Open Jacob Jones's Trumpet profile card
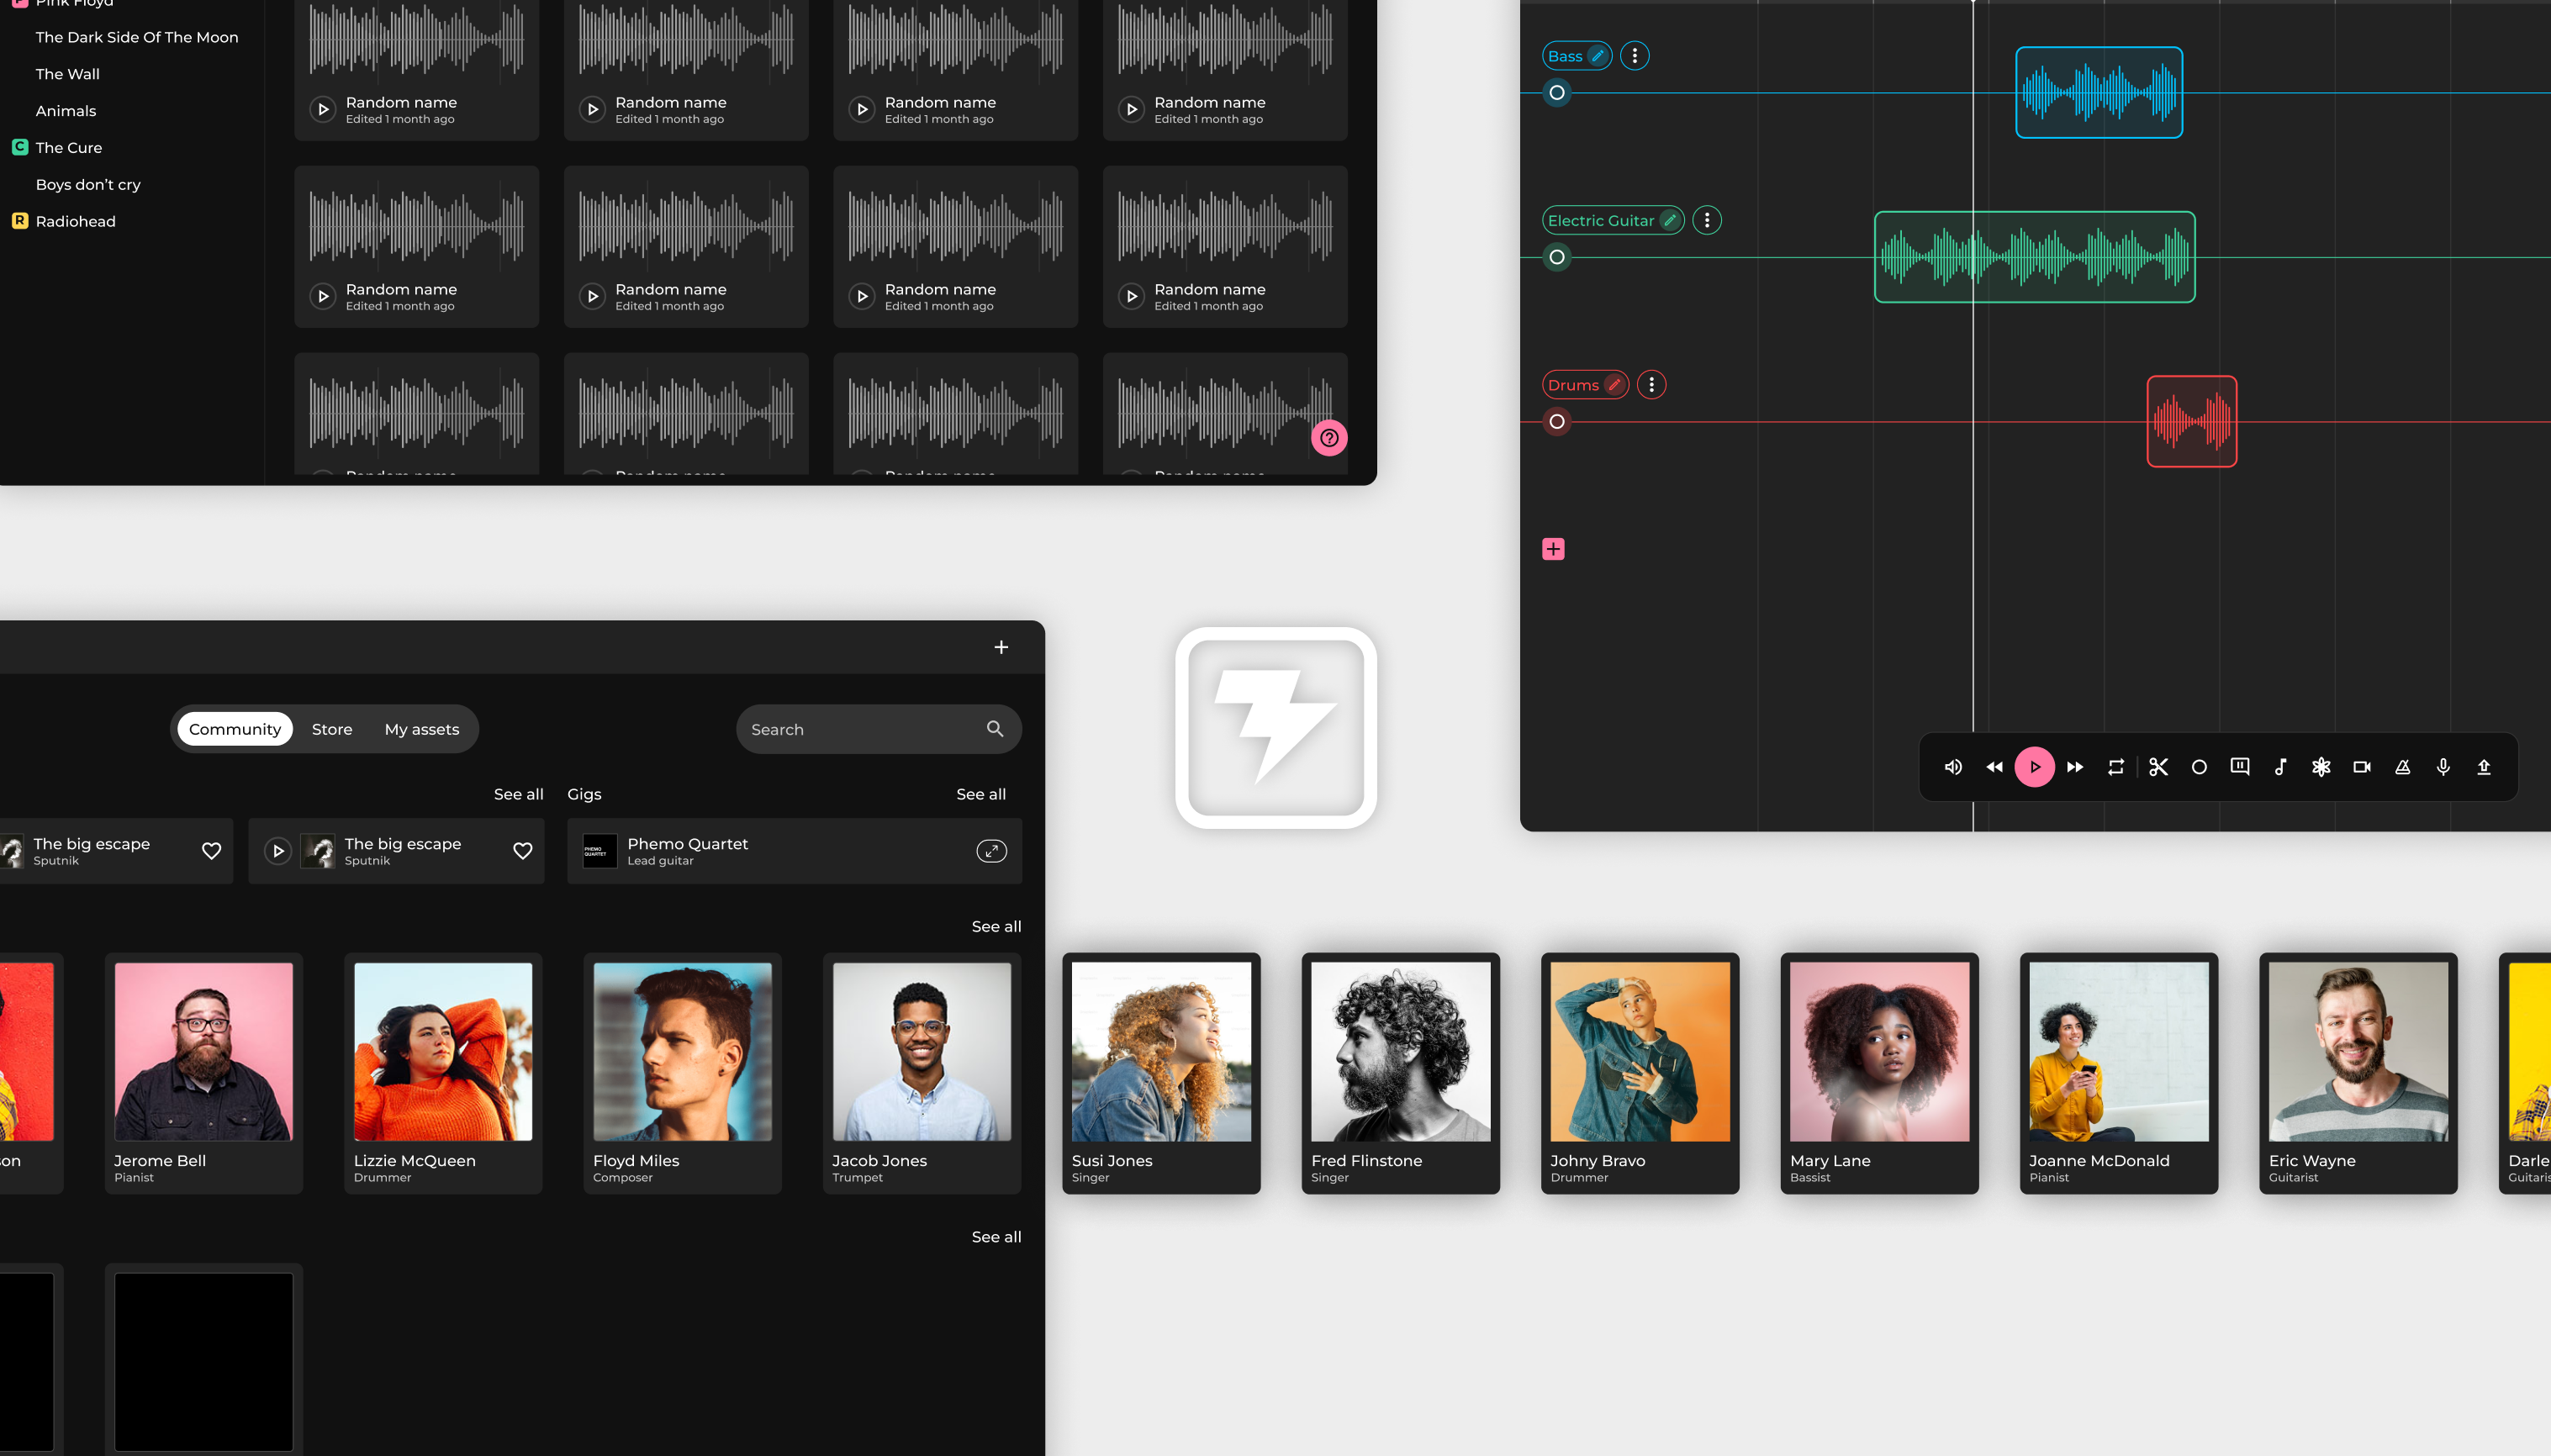Viewport: 2551px width, 1456px height. [x=922, y=1073]
